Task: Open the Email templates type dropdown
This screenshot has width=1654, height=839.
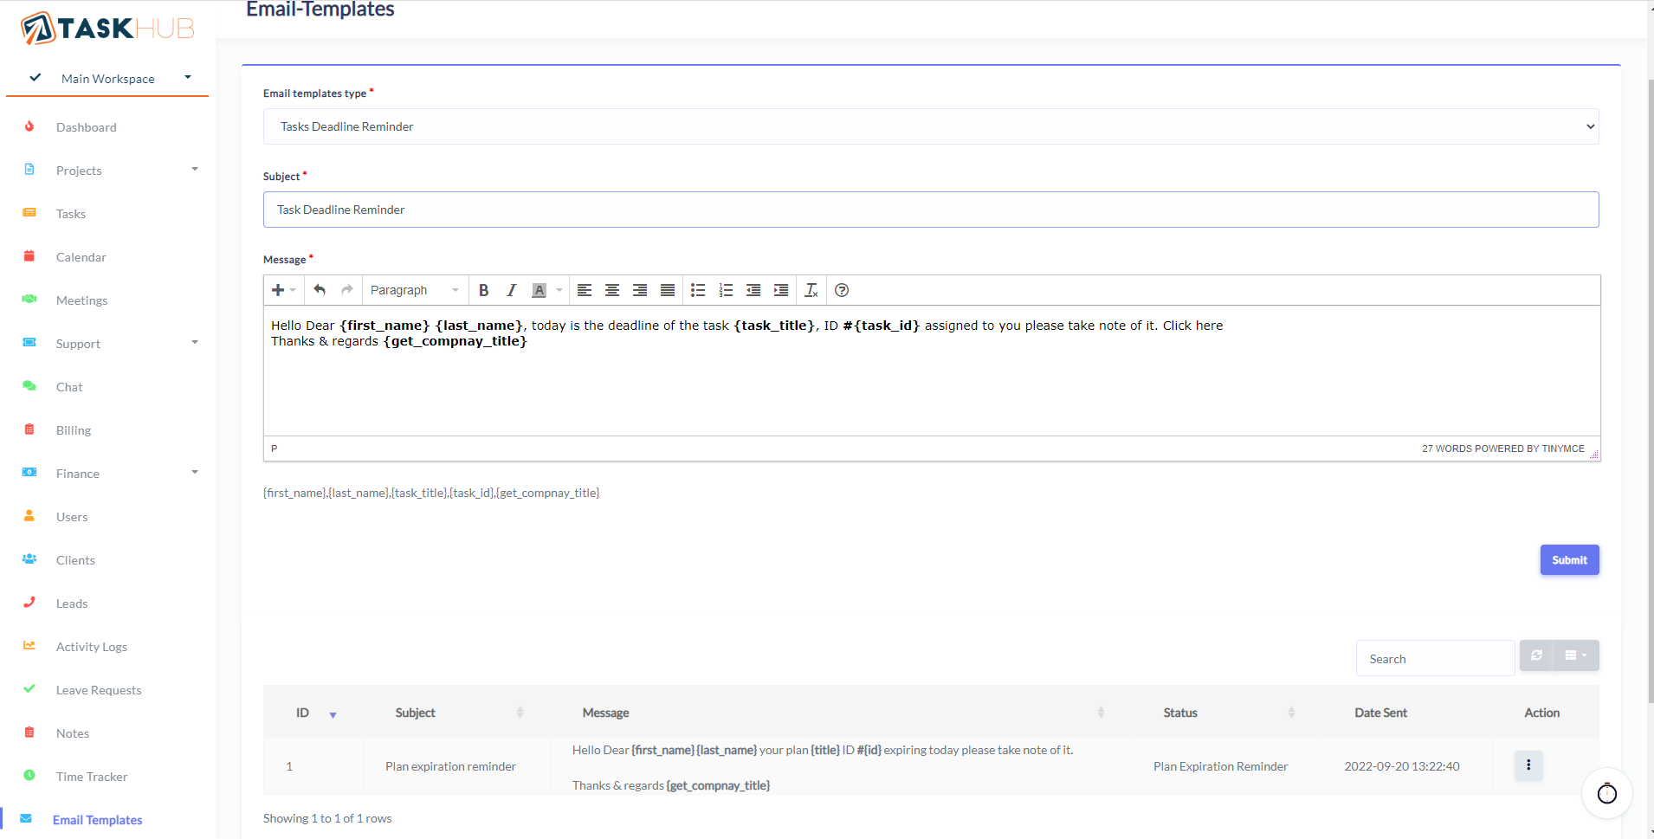Action: (x=930, y=126)
